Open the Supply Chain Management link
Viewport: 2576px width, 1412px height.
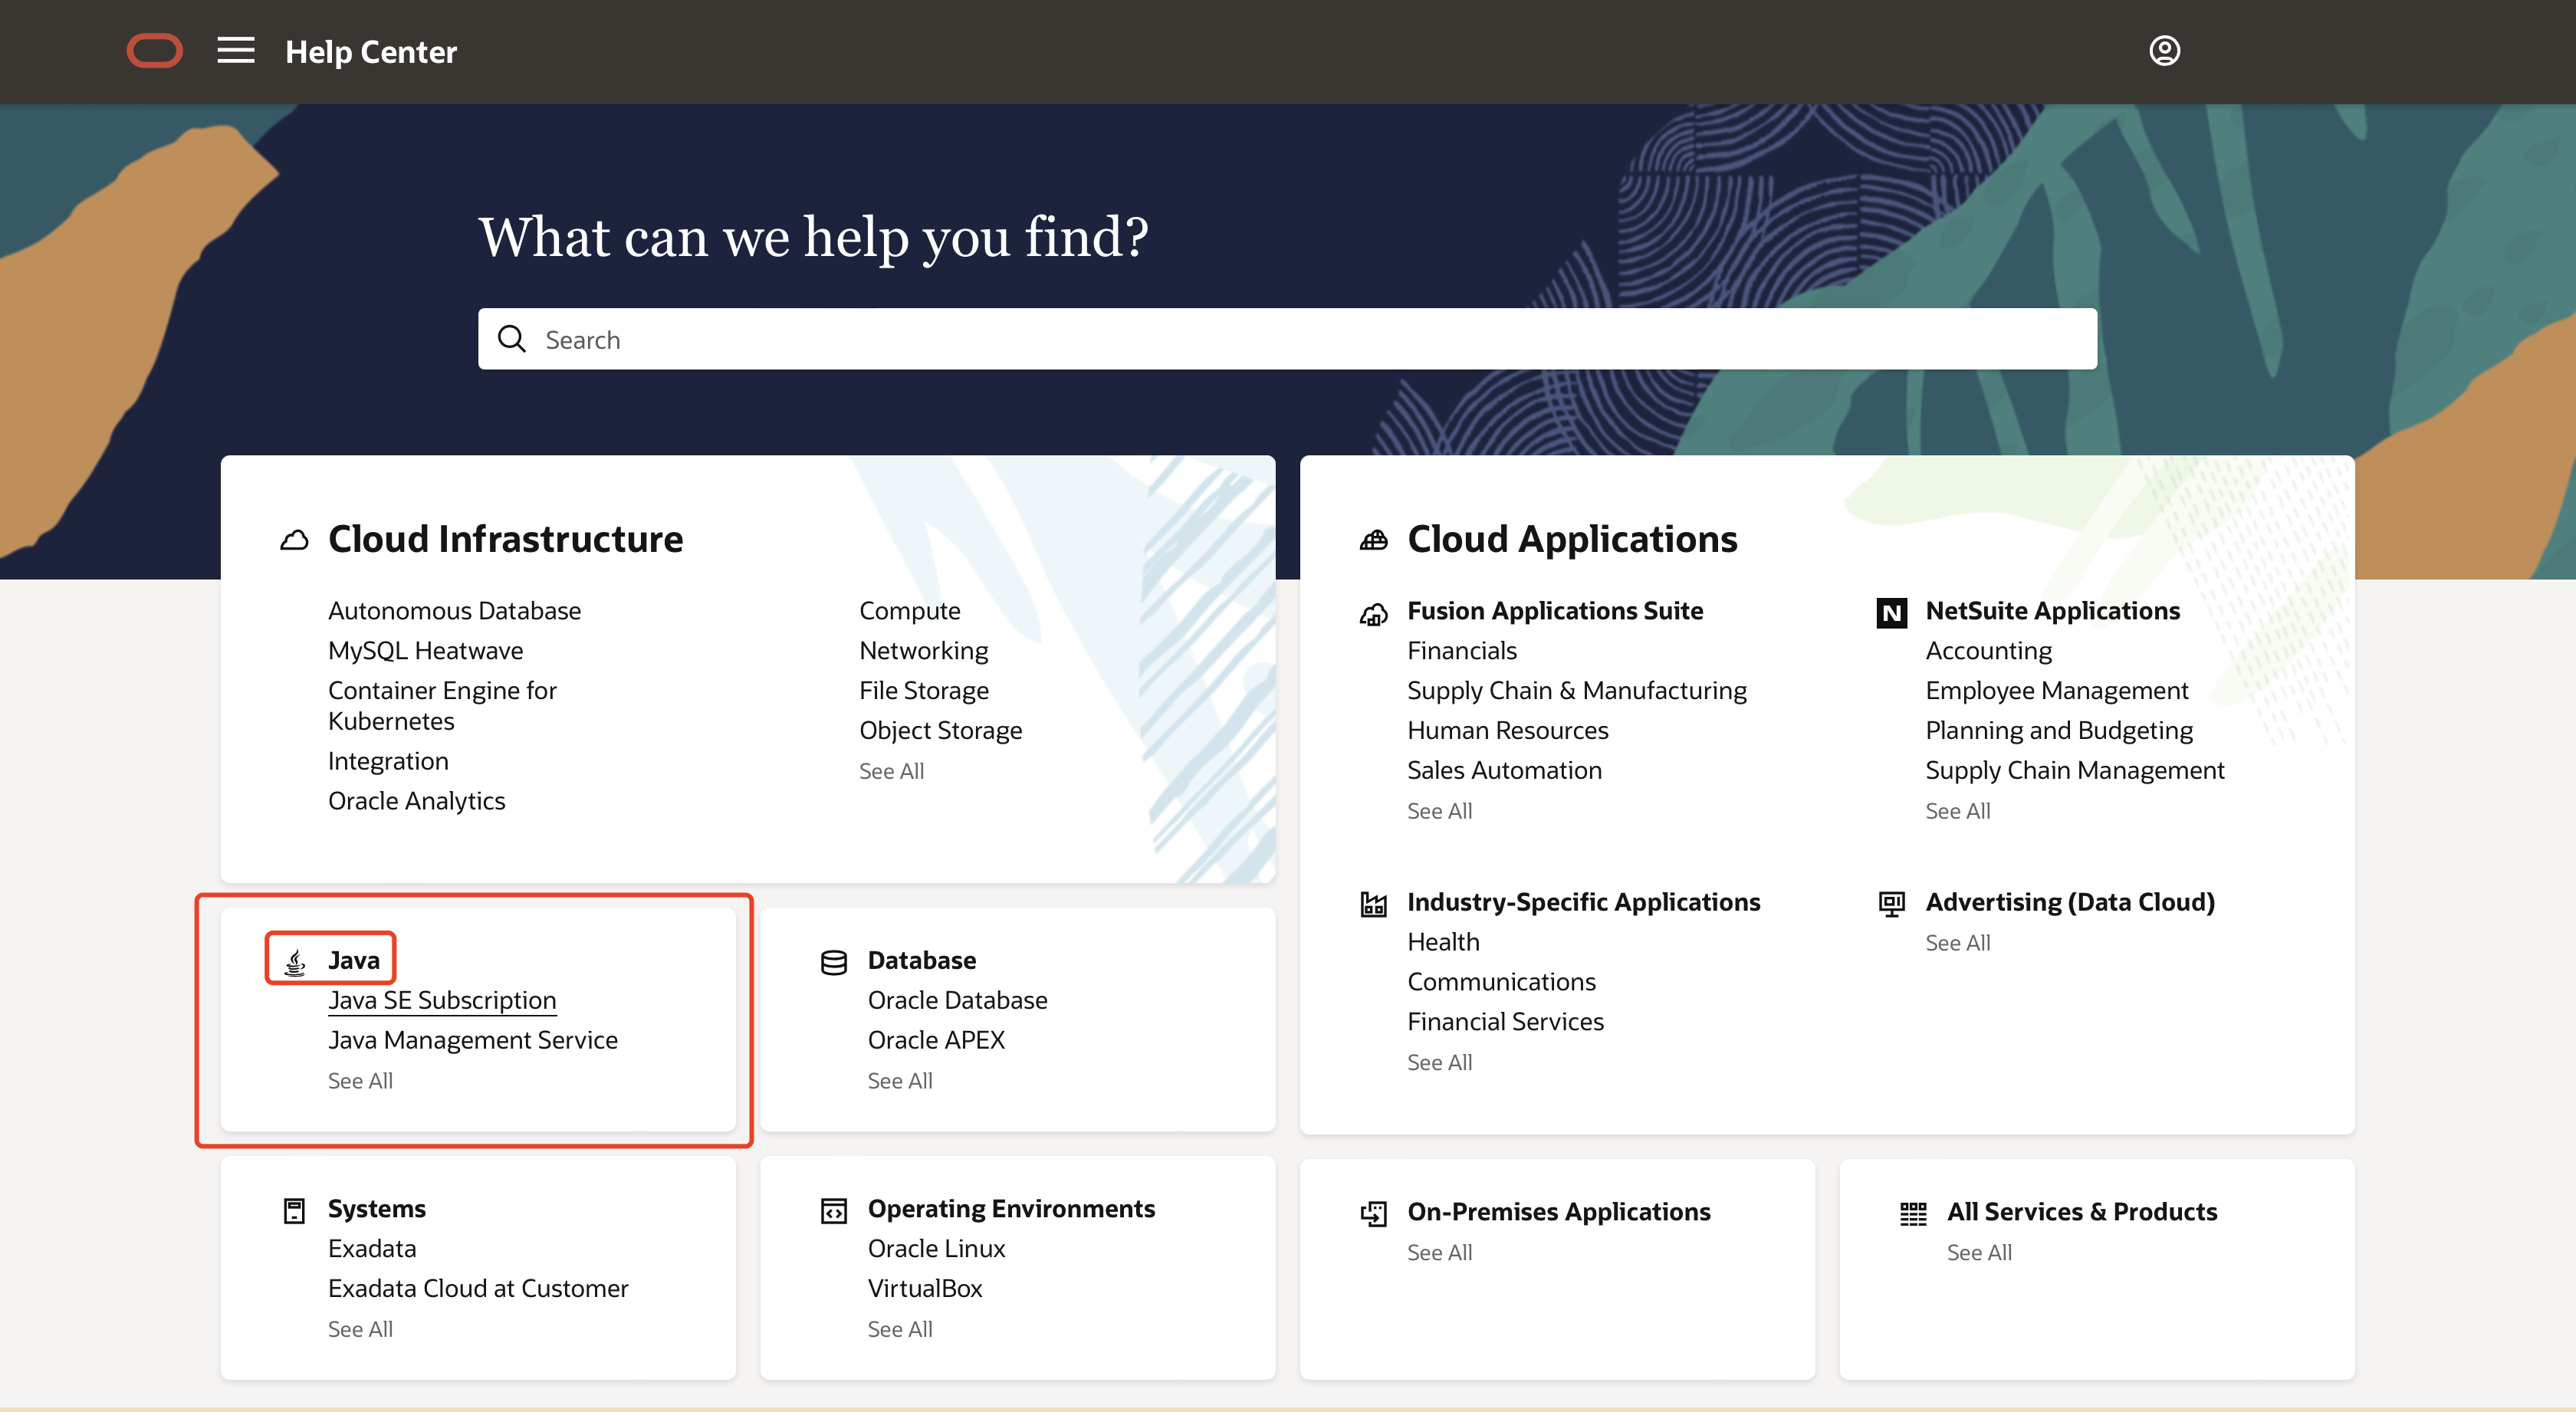2074,770
